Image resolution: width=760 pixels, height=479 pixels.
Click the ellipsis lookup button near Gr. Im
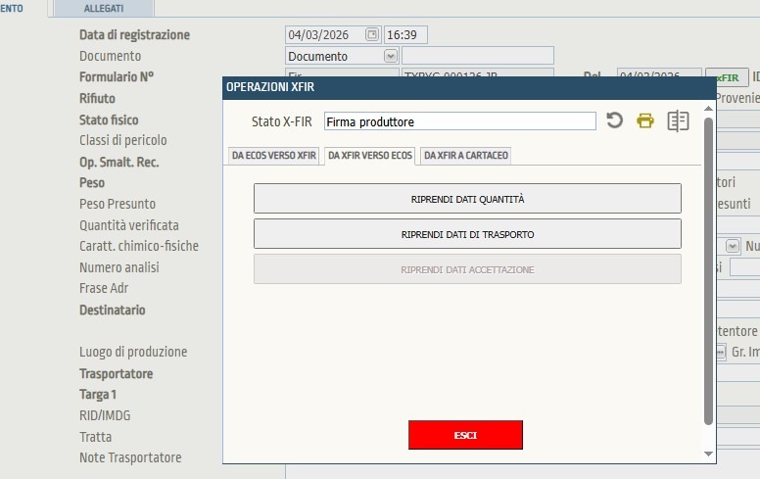(x=721, y=352)
